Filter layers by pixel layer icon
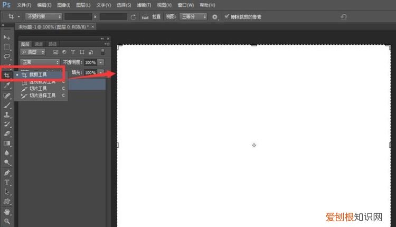Viewport: 396px width, 227px height. 55,52
